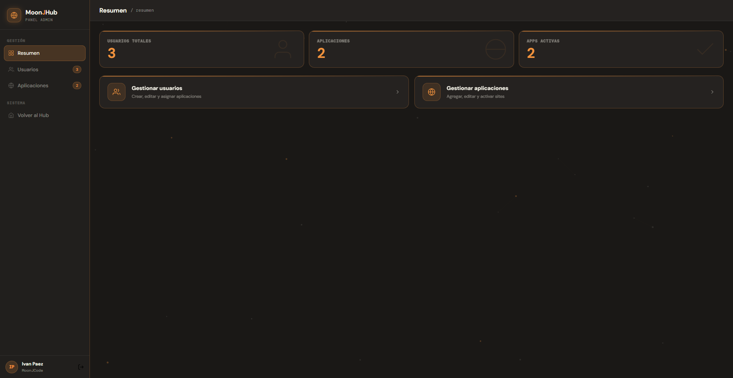This screenshot has width=733, height=378.
Task: Click the Usuarios Totales value 3
Action: pos(112,53)
